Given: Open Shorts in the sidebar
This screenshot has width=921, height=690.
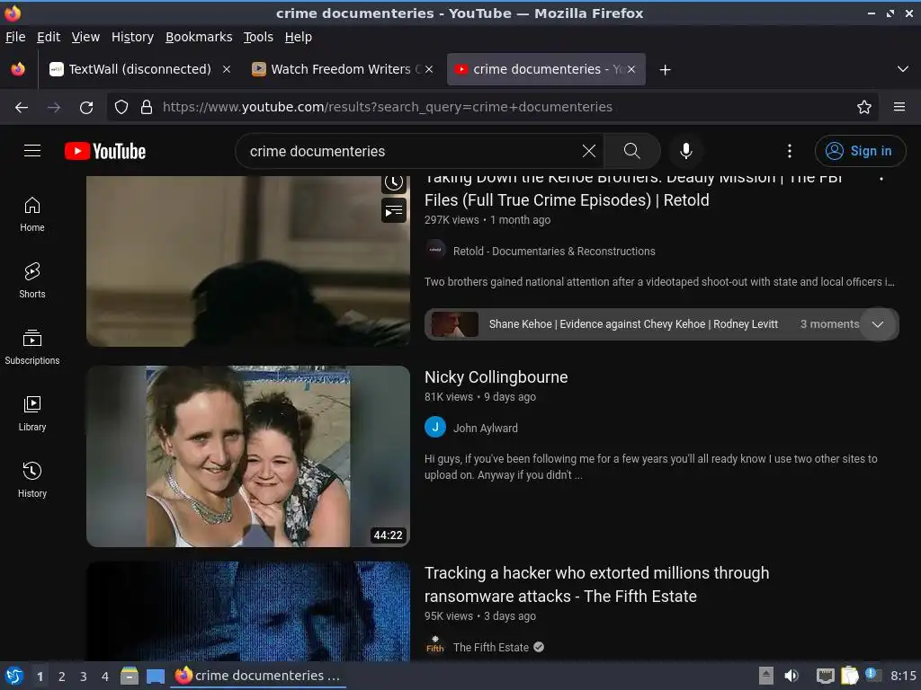Looking at the screenshot, I should click(32, 280).
